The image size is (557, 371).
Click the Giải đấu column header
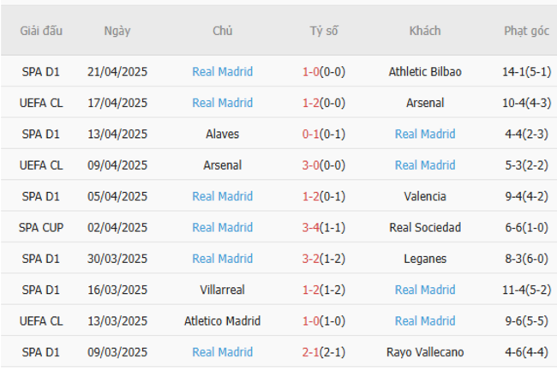41,31
